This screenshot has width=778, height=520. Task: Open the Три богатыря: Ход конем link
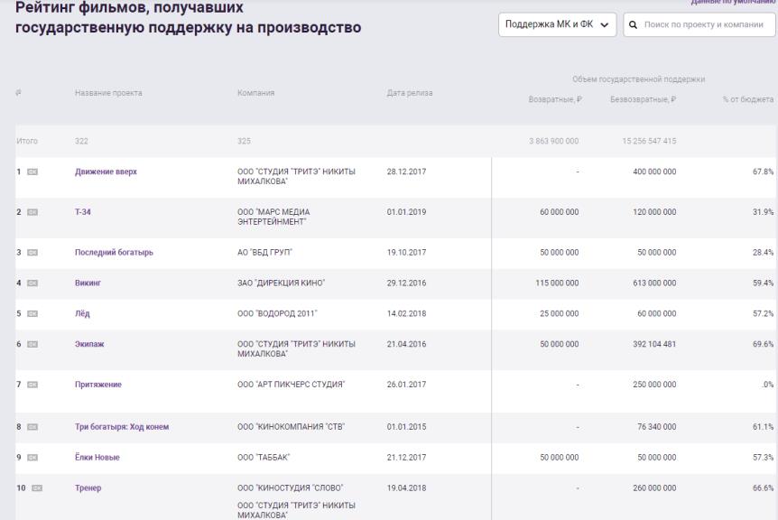pos(122,427)
